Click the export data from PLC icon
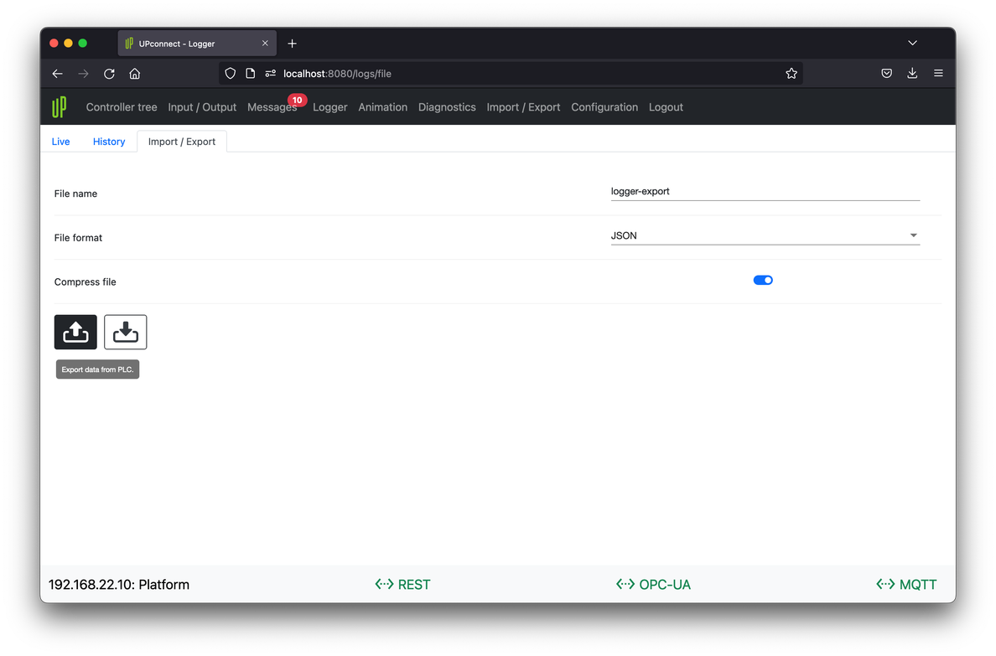The width and height of the screenshot is (996, 656). tap(75, 333)
